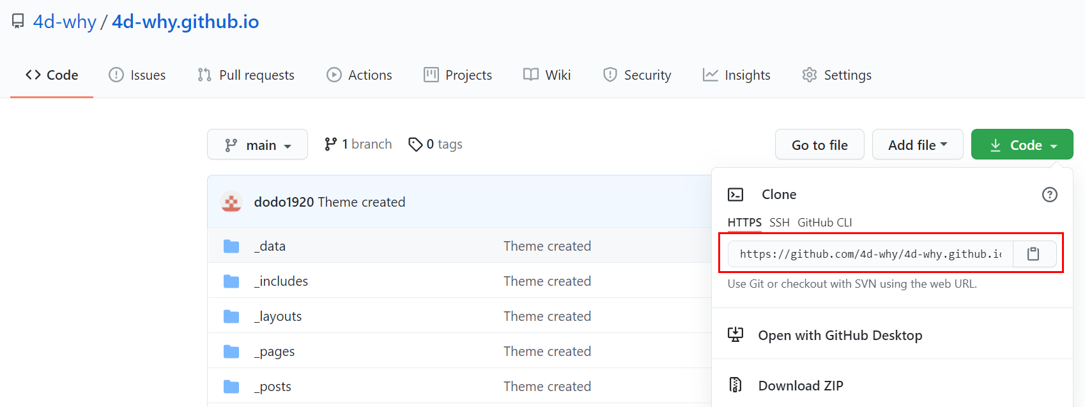Click the _pages folder icon

231,352
